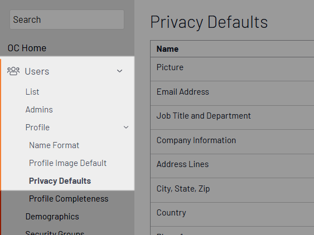Screen dimensions: 314x235
Task: Open the Users List page
Action: (x=32, y=92)
